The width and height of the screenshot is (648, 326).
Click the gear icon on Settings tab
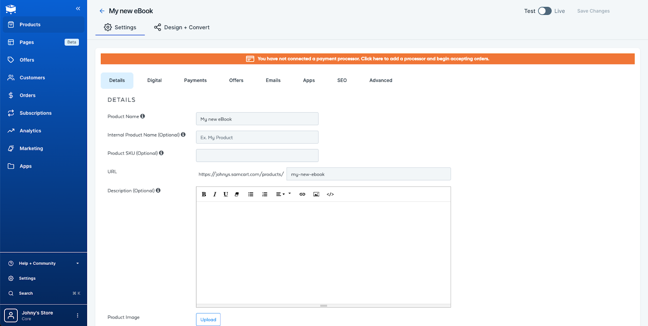pos(108,27)
